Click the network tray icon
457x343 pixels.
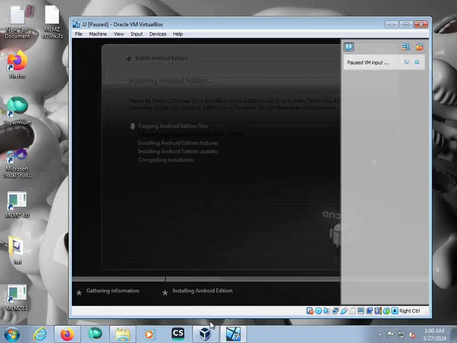pos(401,335)
